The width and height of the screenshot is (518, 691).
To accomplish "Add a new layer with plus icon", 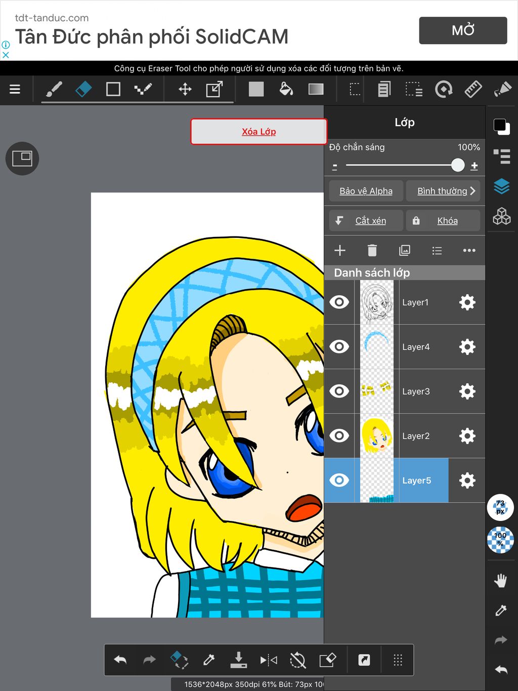I will pyautogui.click(x=340, y=251).
